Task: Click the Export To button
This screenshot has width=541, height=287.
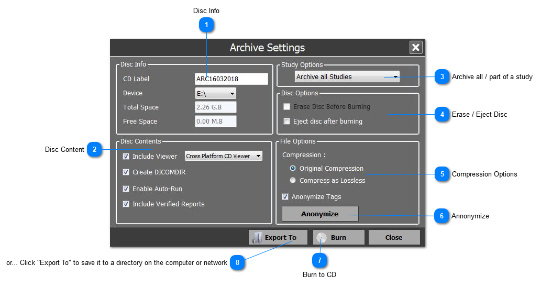Action: (278, 237)
